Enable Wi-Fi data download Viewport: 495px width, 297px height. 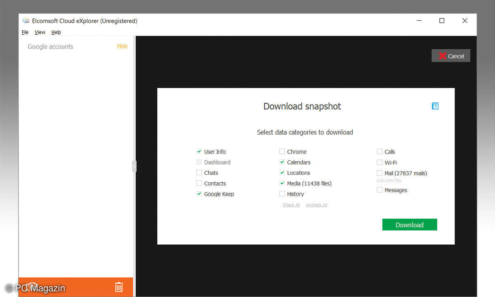(379, 163)
